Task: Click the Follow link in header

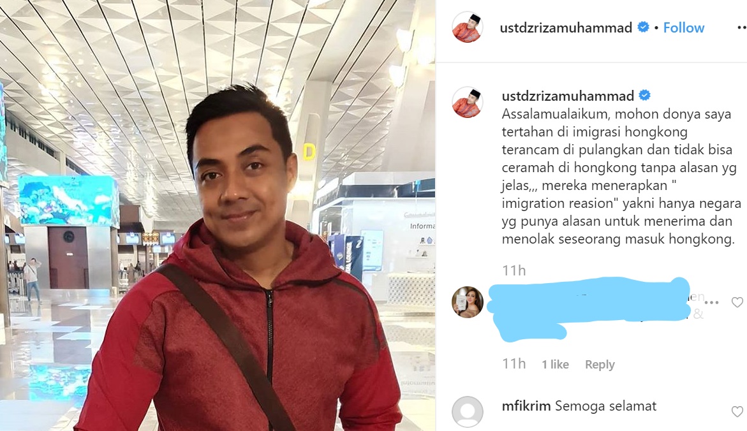Action: point(684,27)
